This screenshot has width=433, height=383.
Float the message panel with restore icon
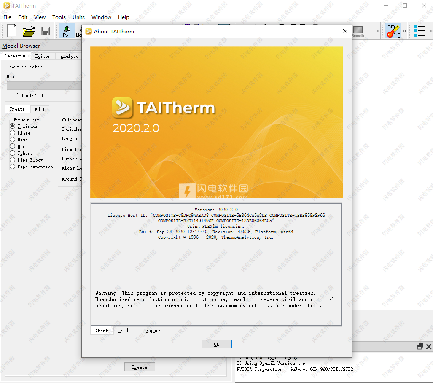[x=420, y=347]
